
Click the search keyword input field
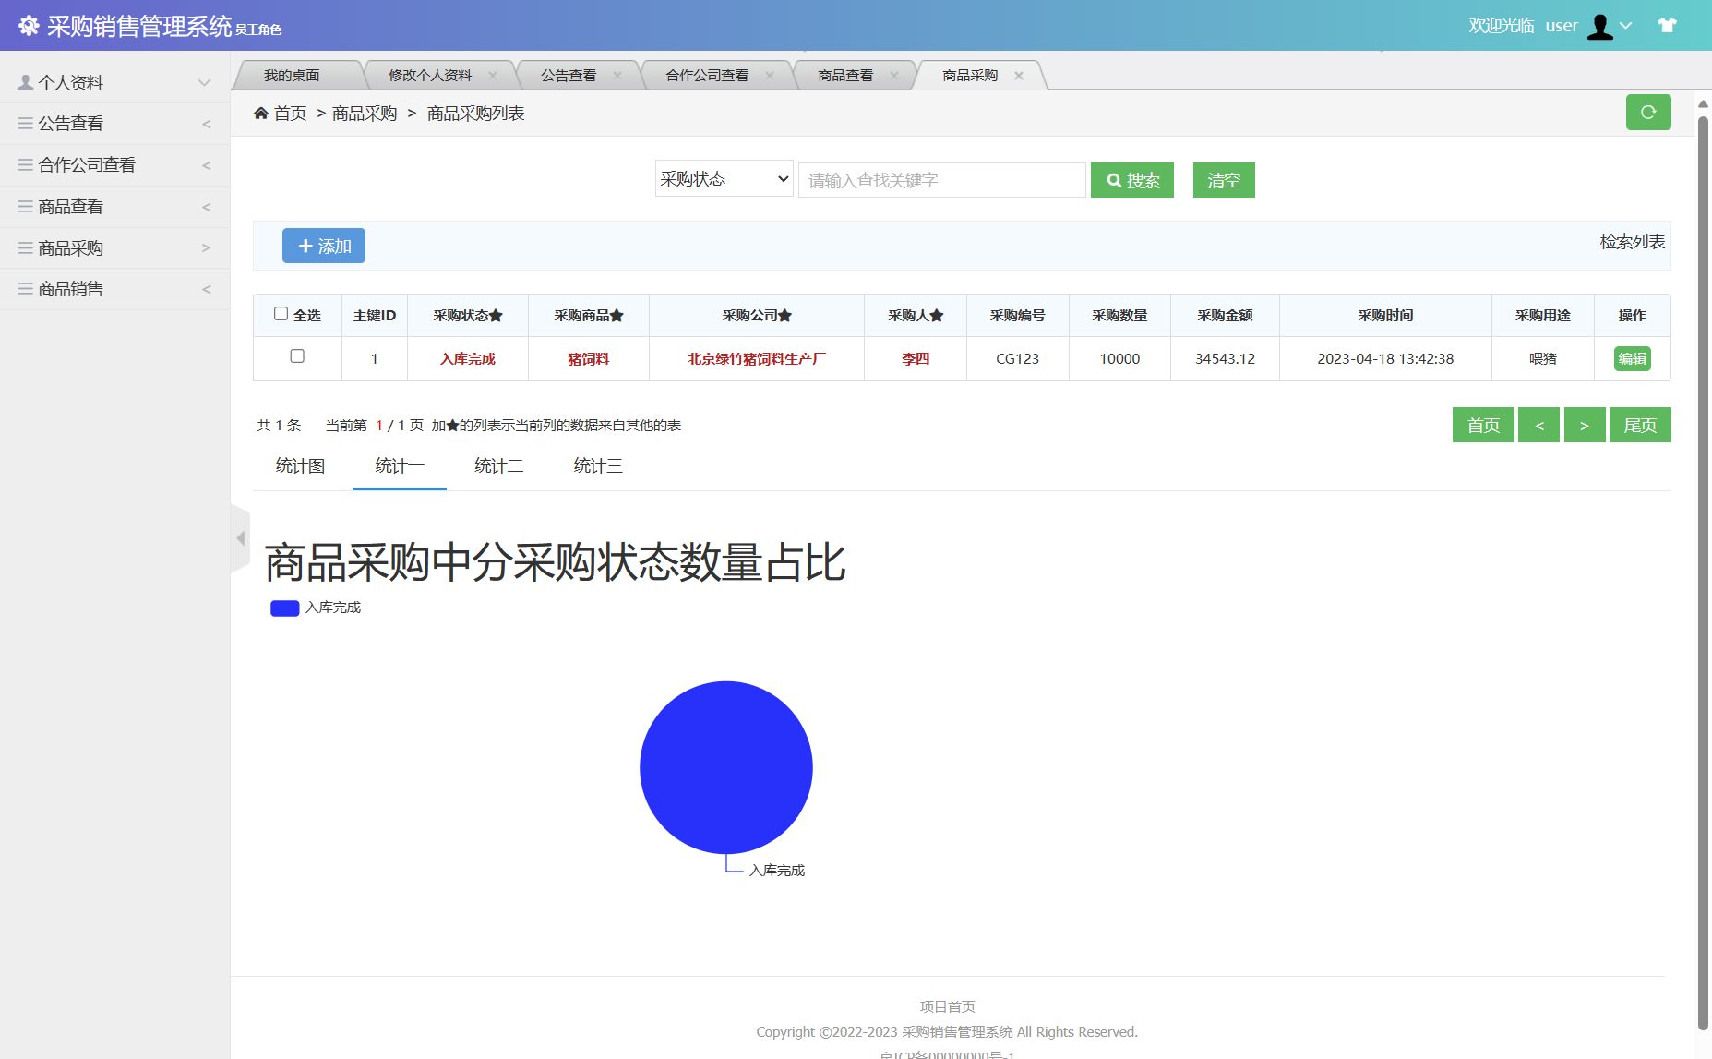(x=940, y=180)
